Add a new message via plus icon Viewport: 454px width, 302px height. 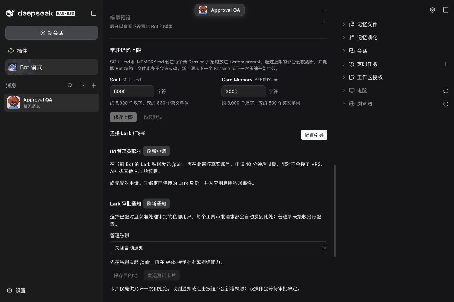(x=94, y=85)
